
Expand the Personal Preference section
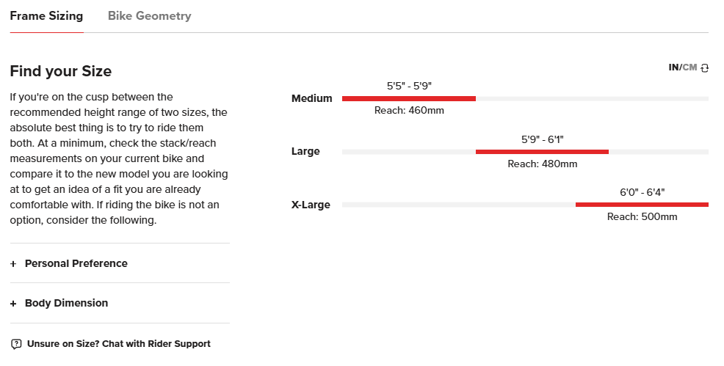click(x=76, y=263)
